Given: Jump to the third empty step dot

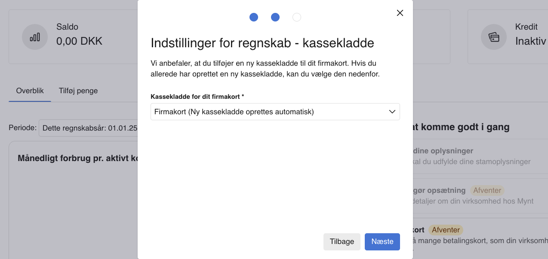Looking at the screenshot, I should pyautogui.click(x=297, y=17).
